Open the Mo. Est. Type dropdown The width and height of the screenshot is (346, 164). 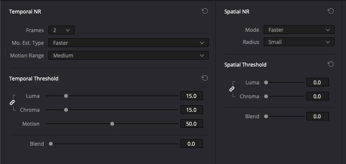[x=129, y=43]
